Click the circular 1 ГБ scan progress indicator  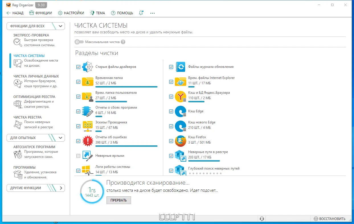(92, 192)
